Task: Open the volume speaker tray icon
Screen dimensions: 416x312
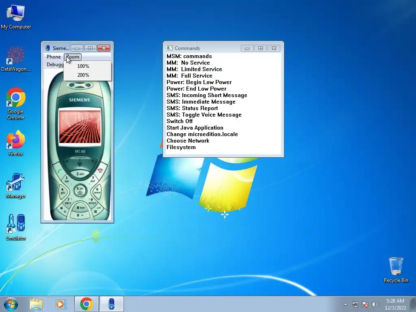Action: (x=375, y=304)
